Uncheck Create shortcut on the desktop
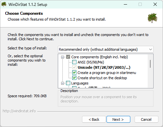Screen dimensions: 163x127 [74, 78]
